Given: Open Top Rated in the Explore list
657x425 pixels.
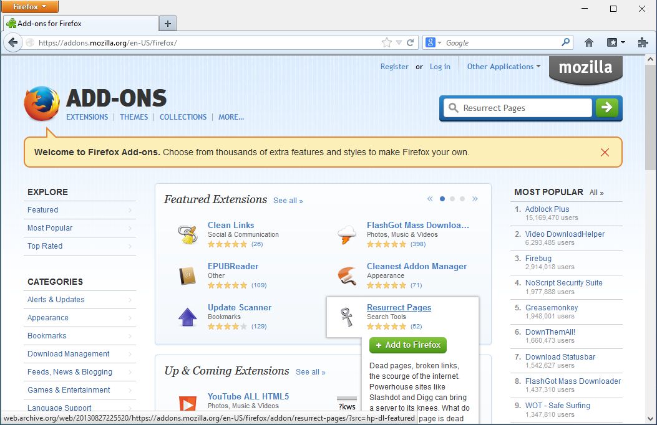Looking at the screenshot, I should click(80, 246).
